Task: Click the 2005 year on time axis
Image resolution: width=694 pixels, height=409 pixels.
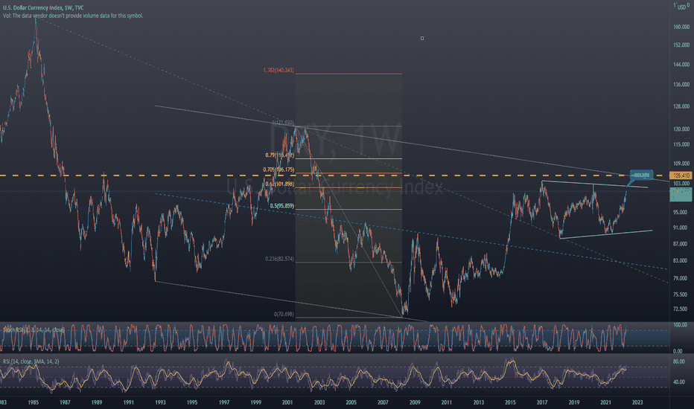Action: click(x=351, y=403)
